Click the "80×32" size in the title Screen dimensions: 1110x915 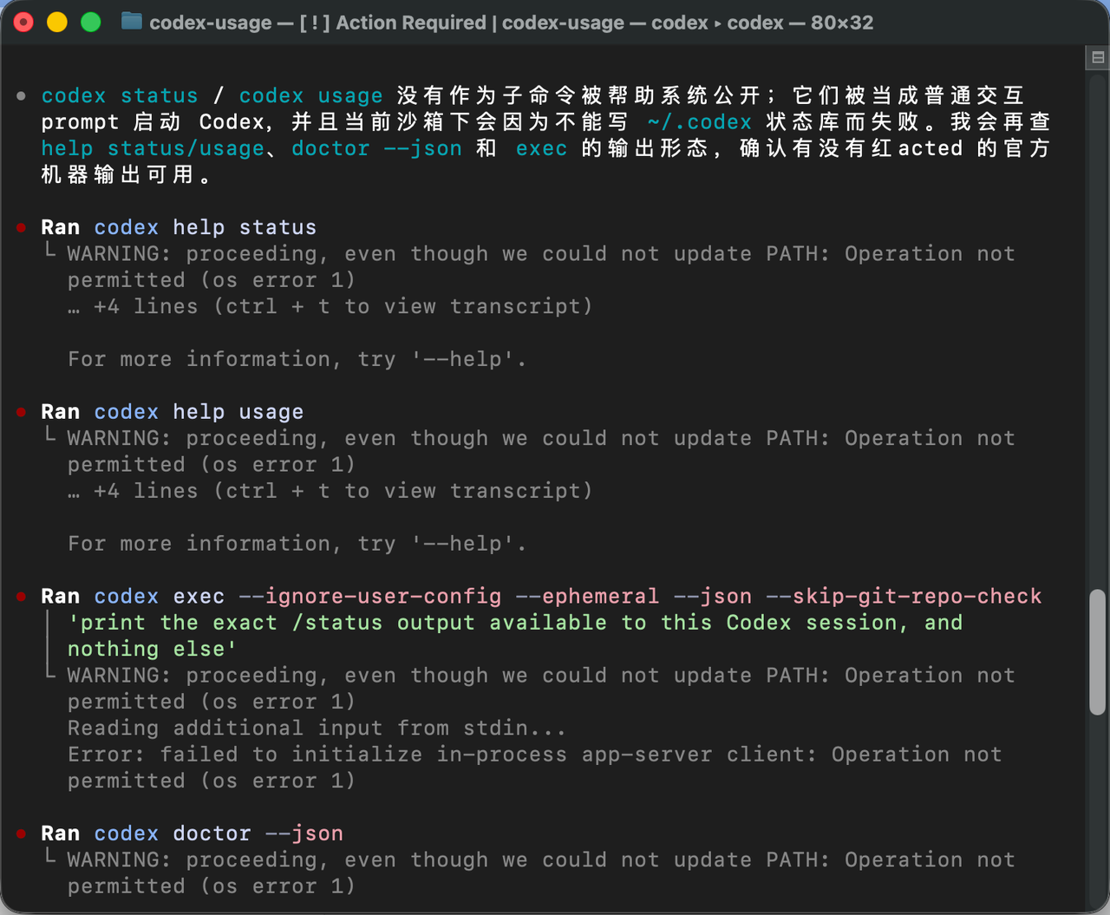click(842, 23)
